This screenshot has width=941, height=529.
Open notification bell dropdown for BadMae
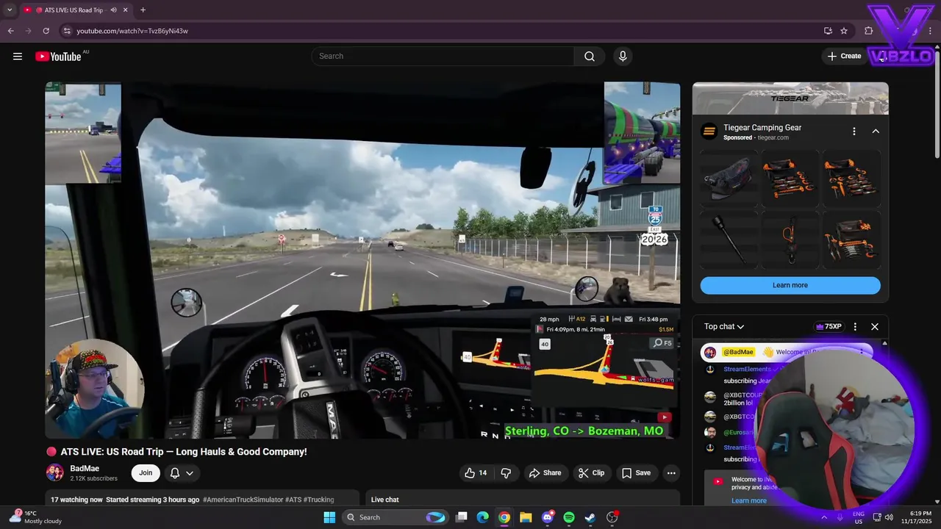182,473
